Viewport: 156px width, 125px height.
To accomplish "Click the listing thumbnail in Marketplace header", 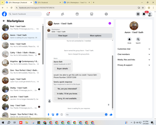I will coord(49,30).
